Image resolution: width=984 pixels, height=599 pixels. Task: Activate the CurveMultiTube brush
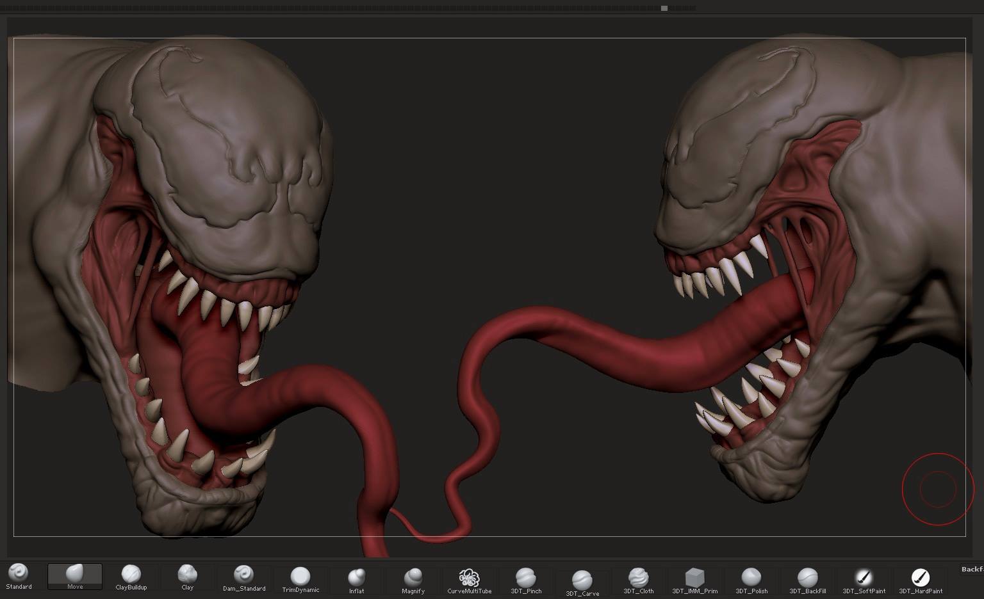coord(470,580)
